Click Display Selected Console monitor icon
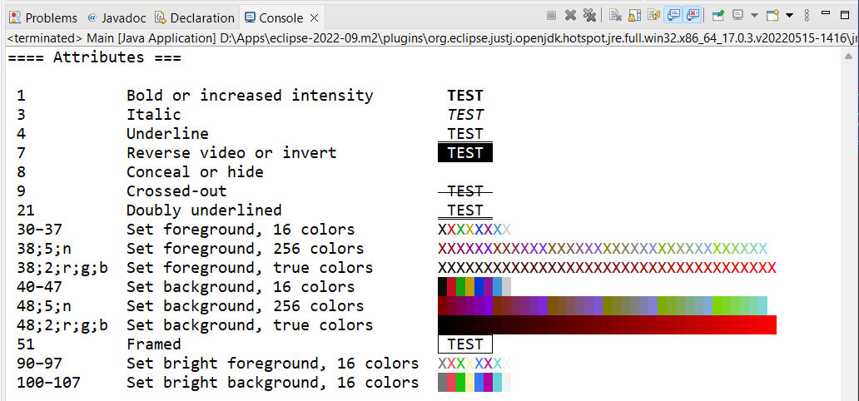This screenshot has height=401, width=859. click(737, 16)
